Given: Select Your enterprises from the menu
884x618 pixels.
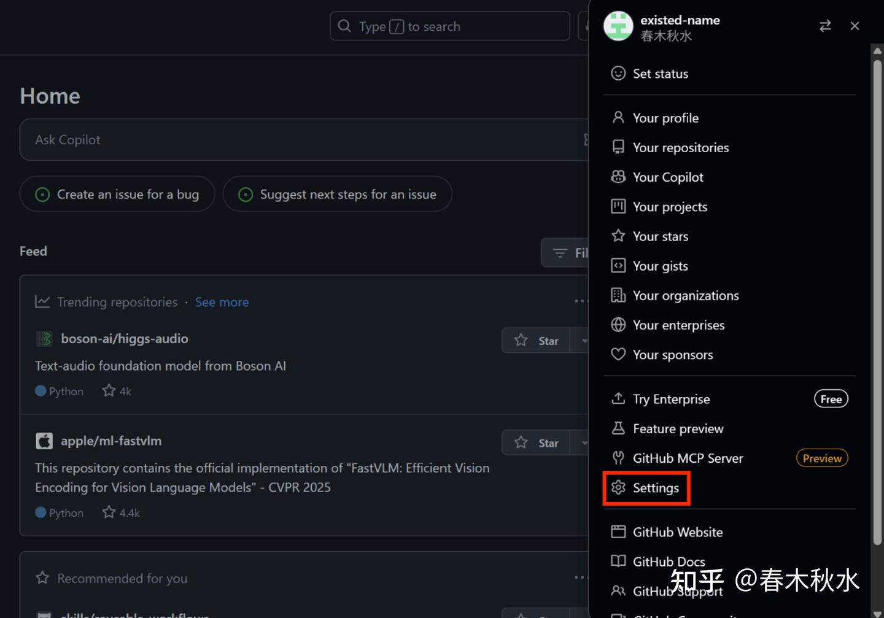Looking at the screenshot, I should [729, 325].
